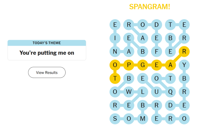Viewport: 200px width, 138px height.
Task: Click the View Results button
Action: [x=47, y=72]
